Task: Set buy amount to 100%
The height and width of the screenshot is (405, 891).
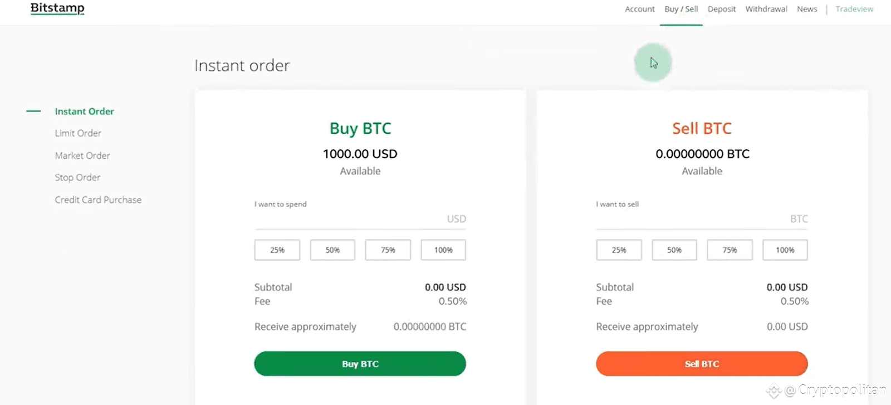Action: click(443, 250)
